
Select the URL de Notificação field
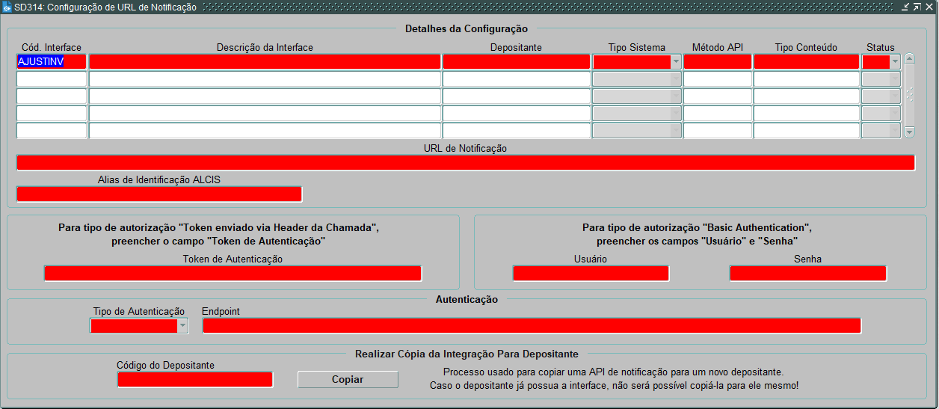click(x=466, y=163)
